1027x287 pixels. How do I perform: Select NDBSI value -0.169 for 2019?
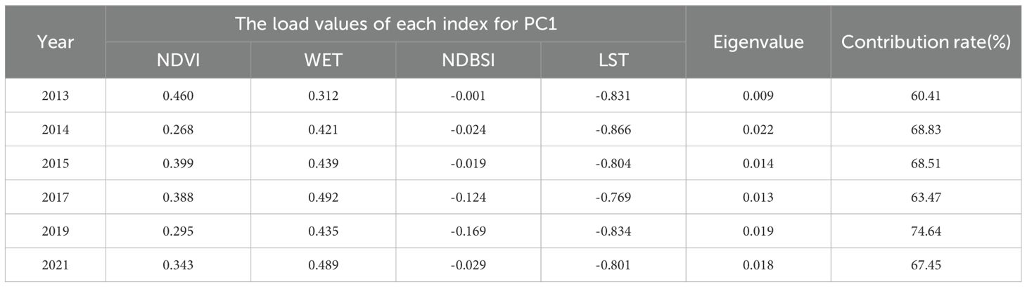[x=468, y=231]
